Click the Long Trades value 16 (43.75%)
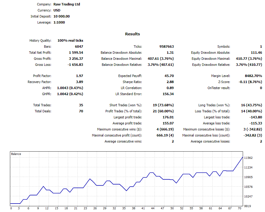 click(x=251, y=105)
